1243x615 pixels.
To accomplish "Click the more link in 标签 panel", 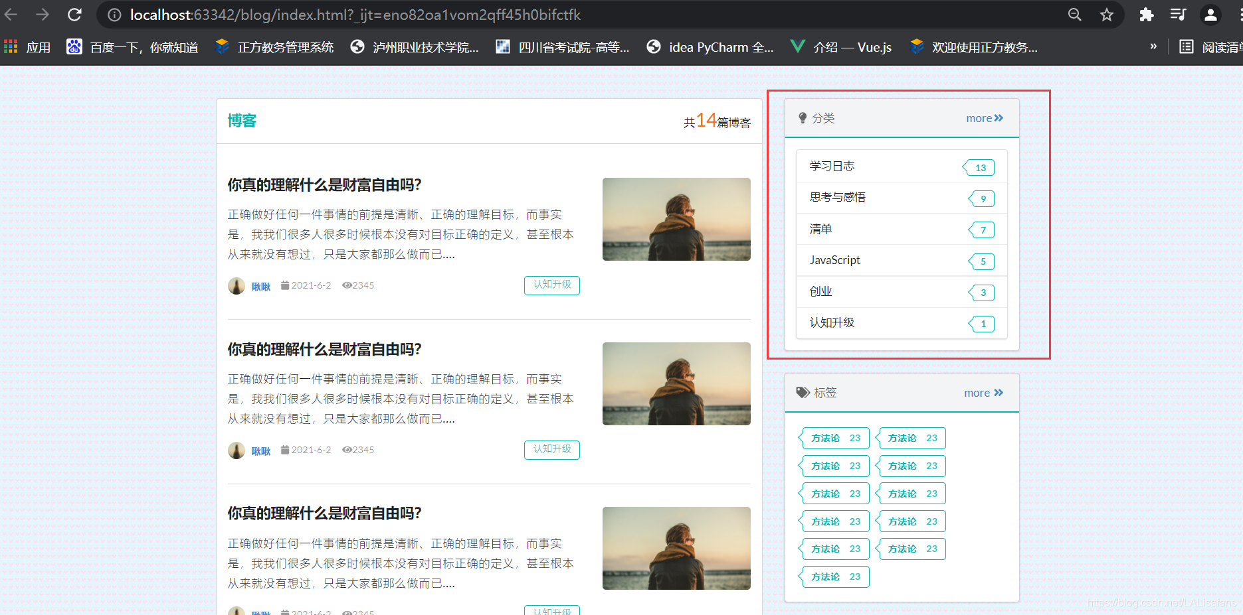I will (984, 393).
